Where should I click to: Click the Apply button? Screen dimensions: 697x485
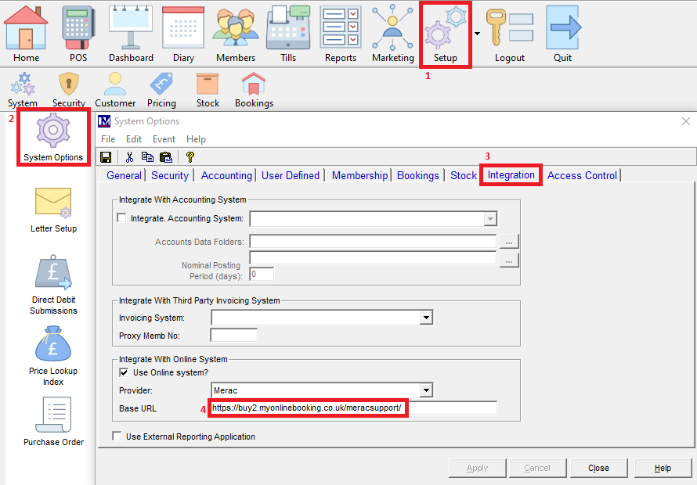pyautogui.click(x=478, y=468)
